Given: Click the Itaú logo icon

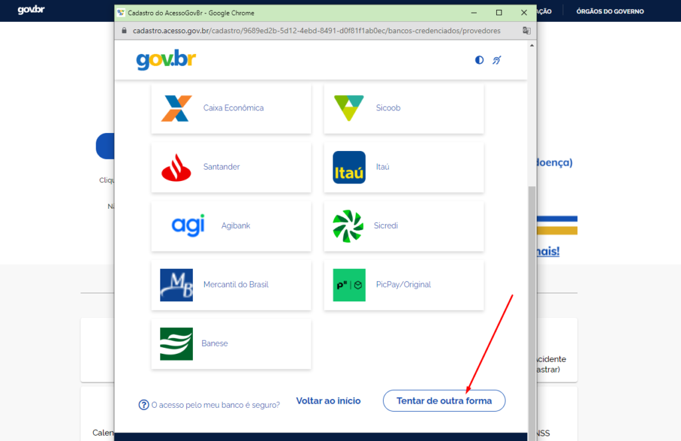Looking at the screenshot, I should click(x=349, y=167).
